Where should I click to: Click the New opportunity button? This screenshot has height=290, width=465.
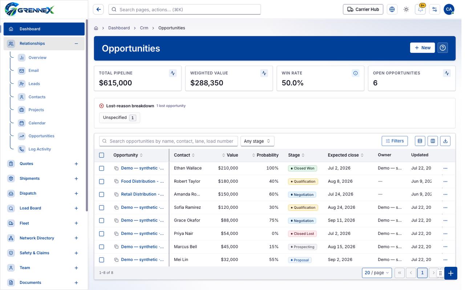click(x=422, y=48)
